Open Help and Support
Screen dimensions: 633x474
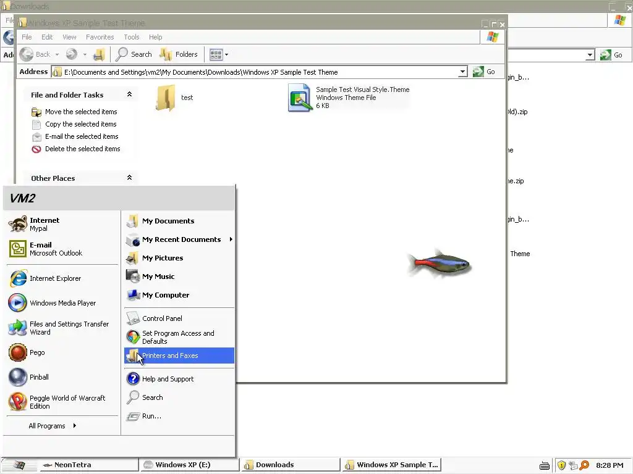[179, 379]
